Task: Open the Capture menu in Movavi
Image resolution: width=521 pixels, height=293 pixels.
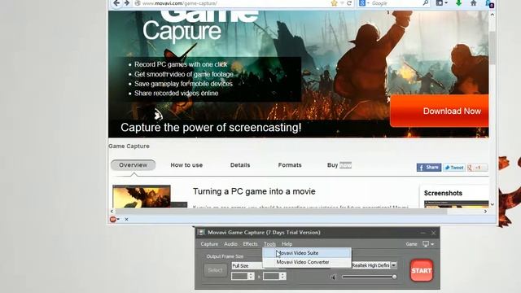Action: point(209,244)
